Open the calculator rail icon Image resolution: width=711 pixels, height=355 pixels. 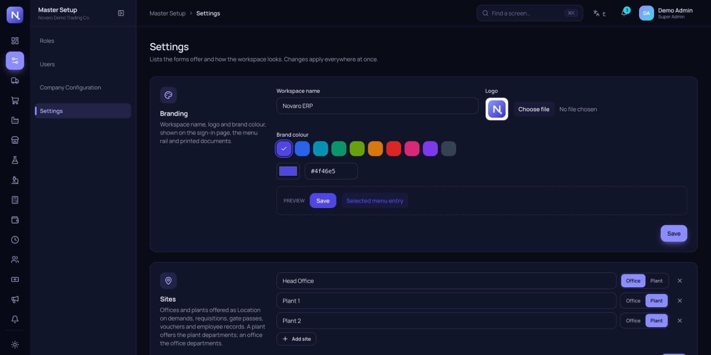[x=15, y=200]
